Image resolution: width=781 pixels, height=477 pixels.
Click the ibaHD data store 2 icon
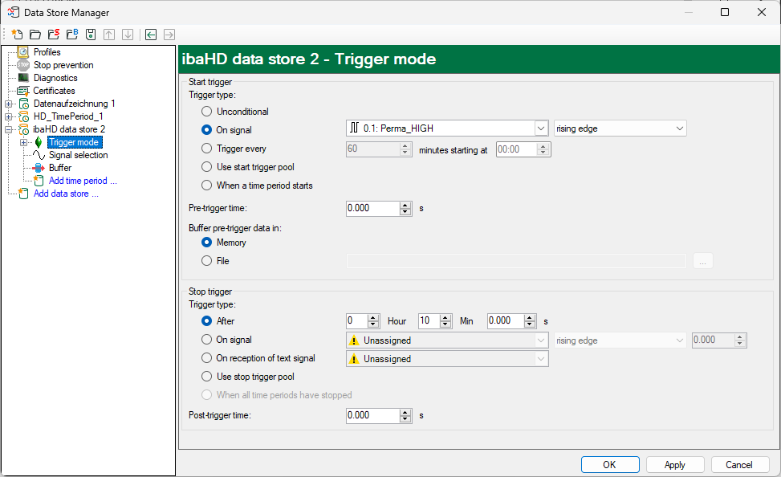click(x=23, y=129)
